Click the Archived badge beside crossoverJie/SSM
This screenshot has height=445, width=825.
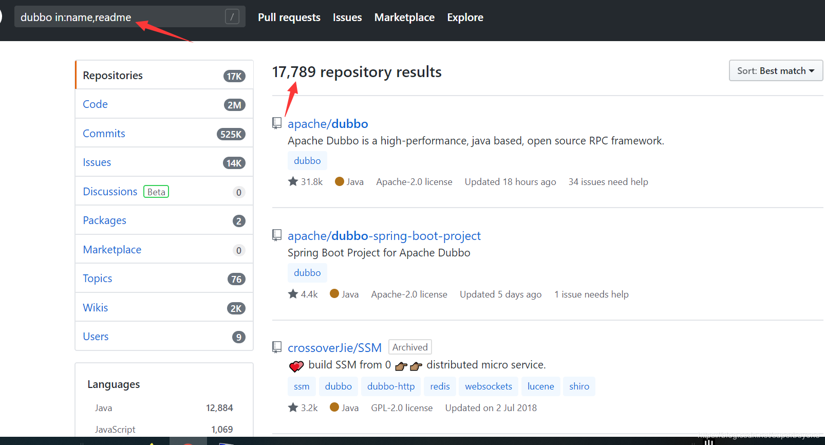tap(410, 347)
